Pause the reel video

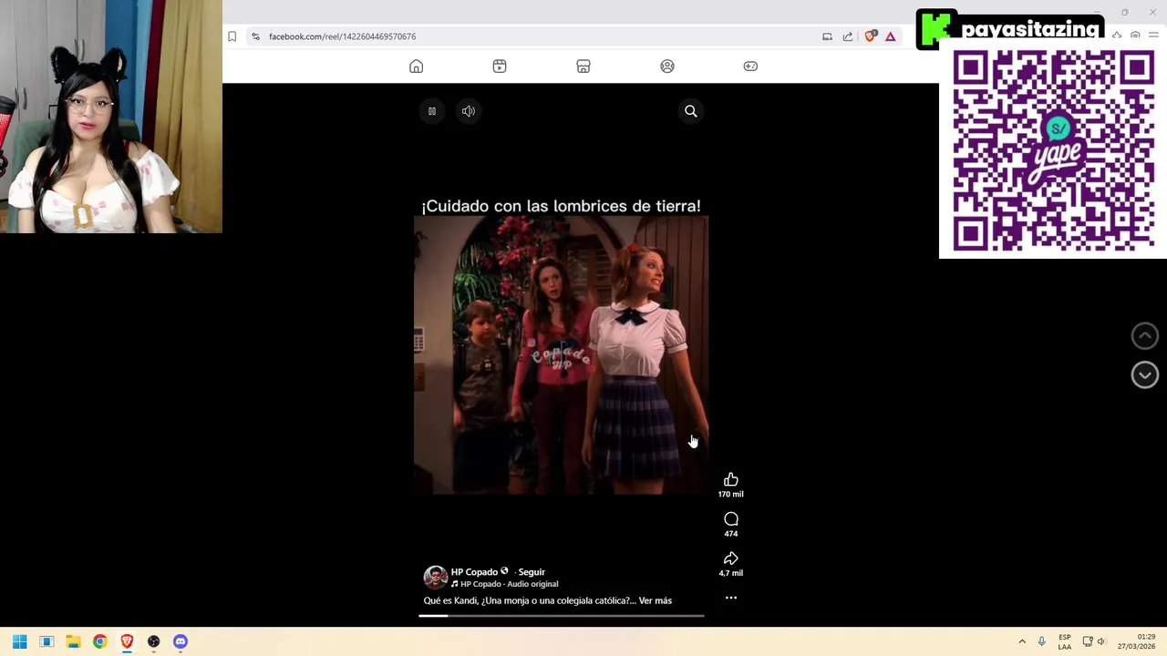pos(432,111)
